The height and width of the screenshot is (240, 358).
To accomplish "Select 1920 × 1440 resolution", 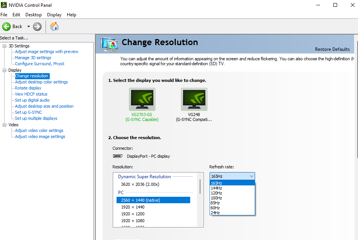I will point(132,207).
